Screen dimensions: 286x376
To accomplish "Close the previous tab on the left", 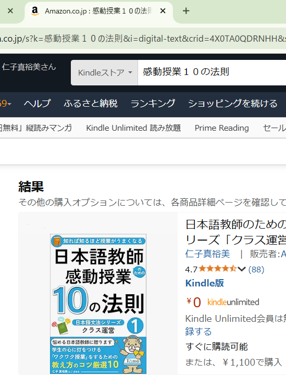I will (x=10, y=11).
